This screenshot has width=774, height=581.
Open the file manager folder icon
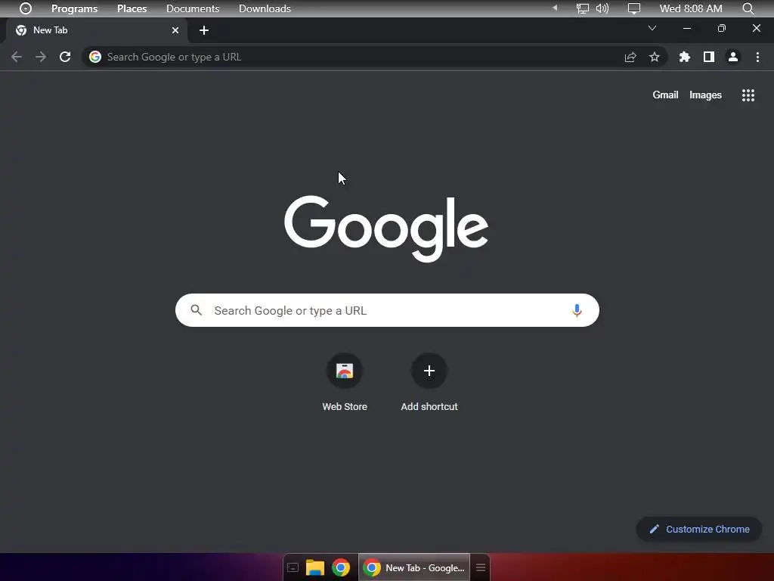(x=315, y=567)
